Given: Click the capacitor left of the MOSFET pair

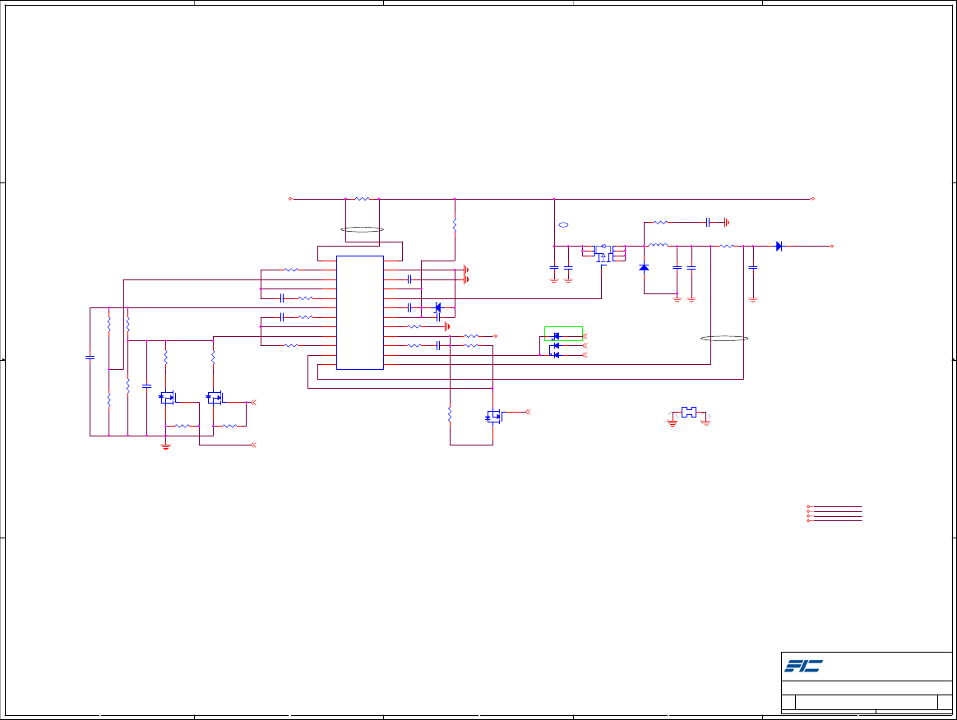Looking at the screenshot, I should [146, 385].
